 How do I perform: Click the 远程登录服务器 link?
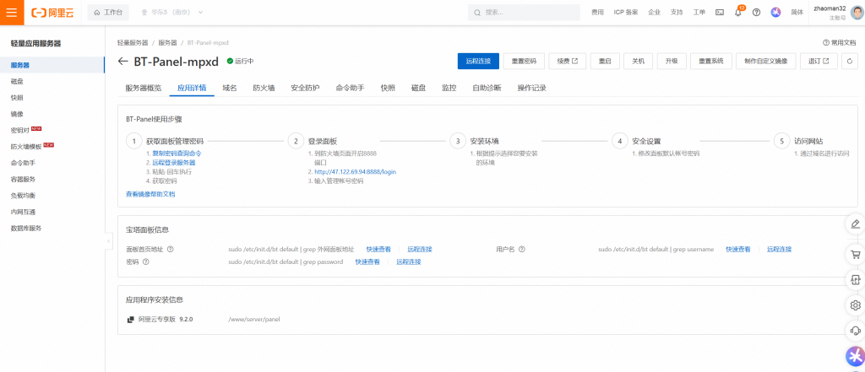174,163
